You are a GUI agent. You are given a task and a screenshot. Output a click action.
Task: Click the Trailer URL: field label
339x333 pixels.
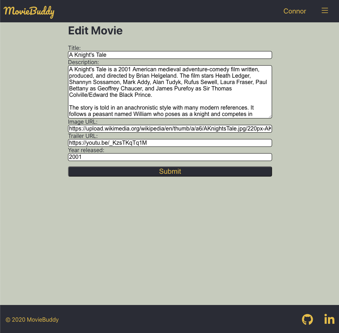coord(83,136)
